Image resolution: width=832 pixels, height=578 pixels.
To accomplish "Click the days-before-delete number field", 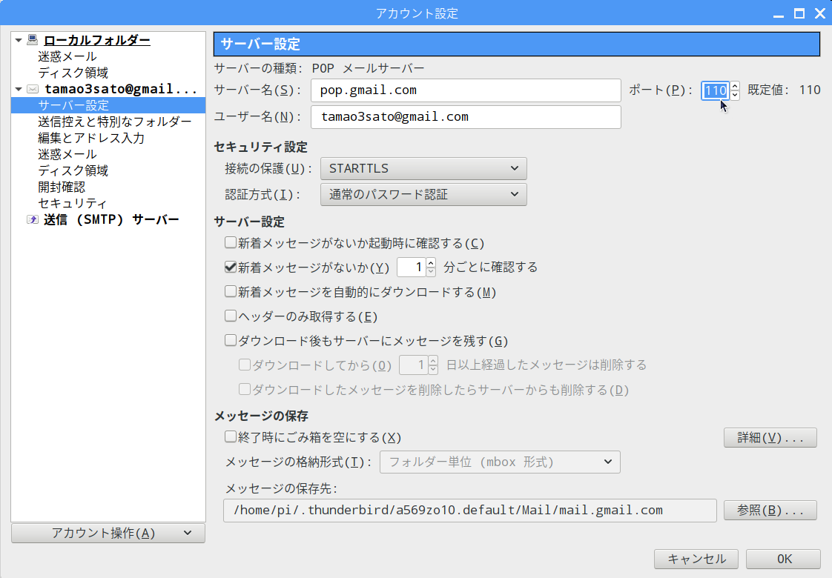I will (414, 365).
